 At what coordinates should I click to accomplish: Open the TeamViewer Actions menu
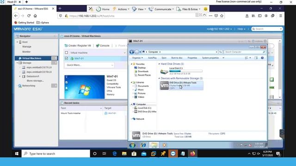pos(121,9)
